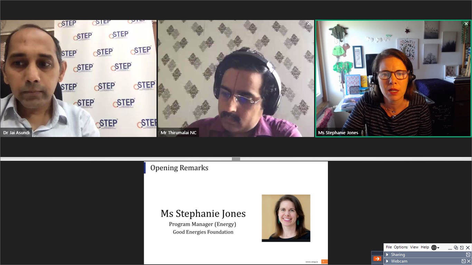Screen dimensions: 472x265
Task: Undock the Sharing pane
Action: tap(468, 255)
